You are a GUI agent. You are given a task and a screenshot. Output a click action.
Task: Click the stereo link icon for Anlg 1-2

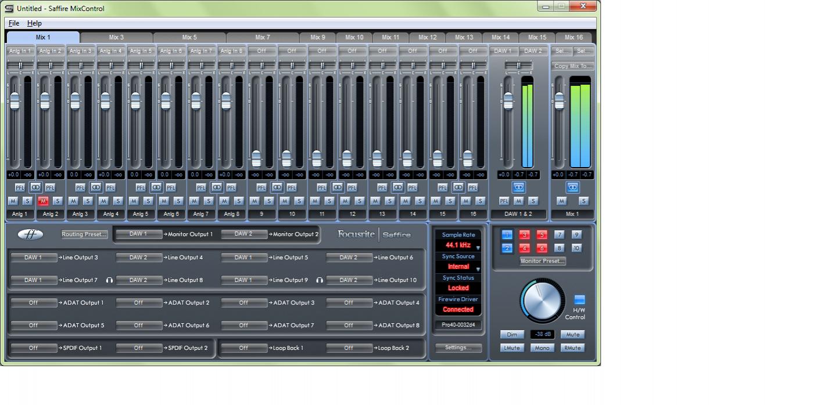pos(35,187)
